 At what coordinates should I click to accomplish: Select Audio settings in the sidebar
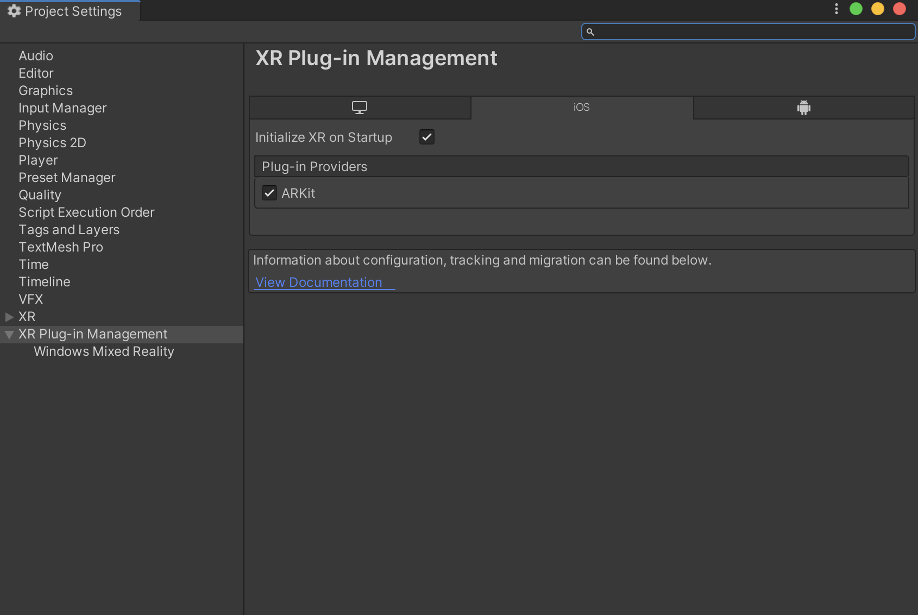click(35, 55)
